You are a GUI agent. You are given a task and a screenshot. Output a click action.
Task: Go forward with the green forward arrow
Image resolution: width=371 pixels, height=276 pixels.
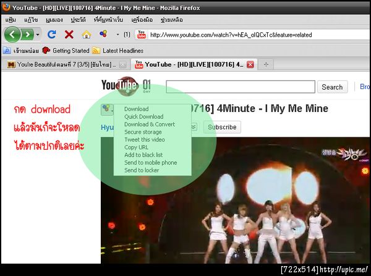[x=28, y=35]
